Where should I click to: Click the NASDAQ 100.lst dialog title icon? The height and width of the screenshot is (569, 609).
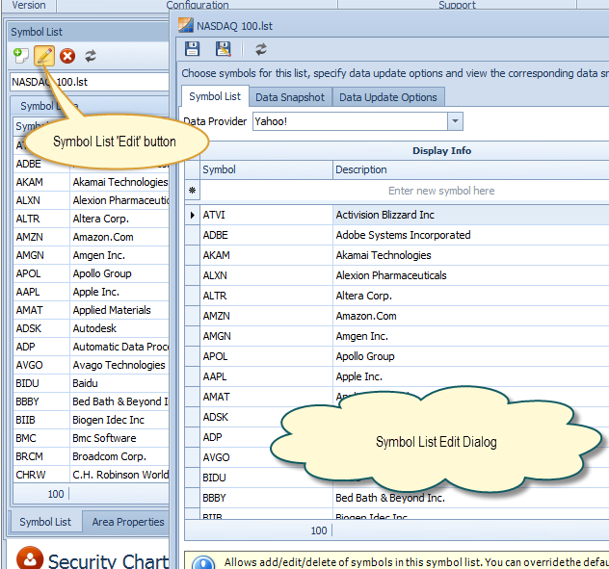(x=186, y=25)
